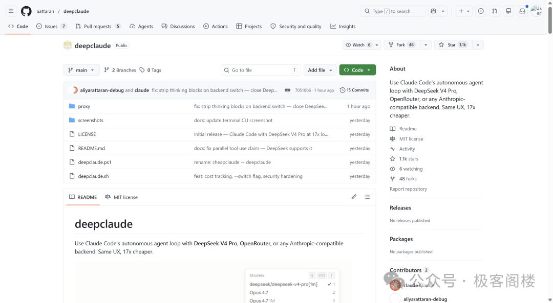Open the hamburger navigation menu

coord(11,11)
